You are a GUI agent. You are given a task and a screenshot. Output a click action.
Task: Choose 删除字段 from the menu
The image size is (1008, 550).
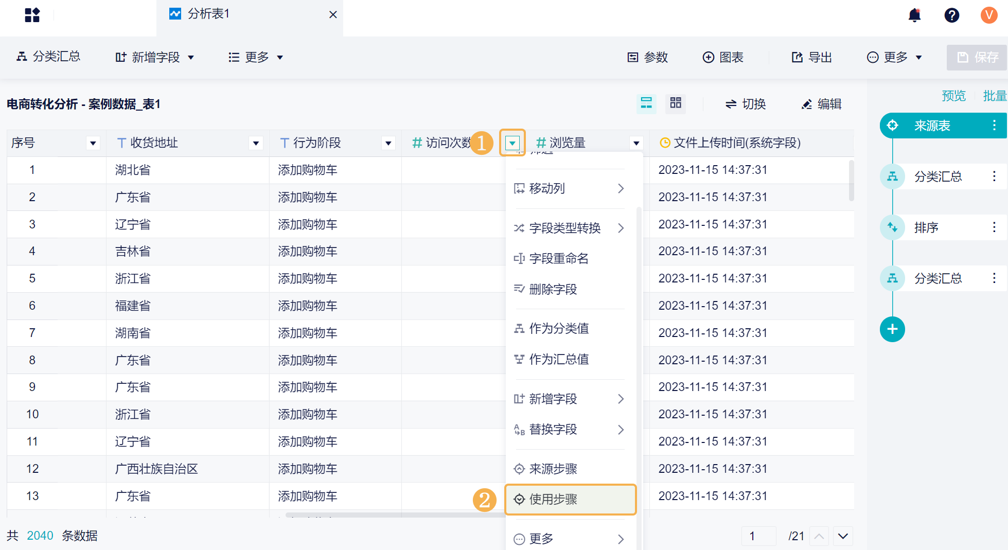point(570,289)
